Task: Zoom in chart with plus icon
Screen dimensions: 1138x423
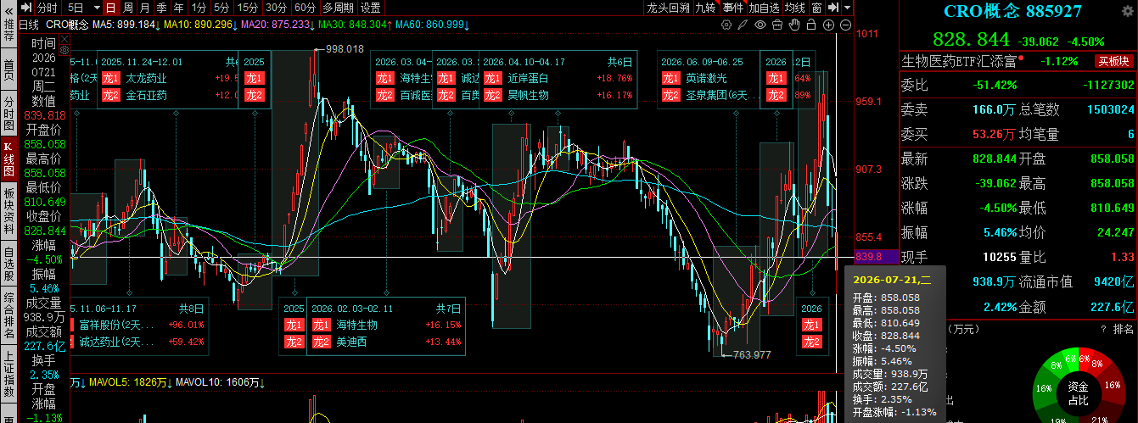Action: 828,25
